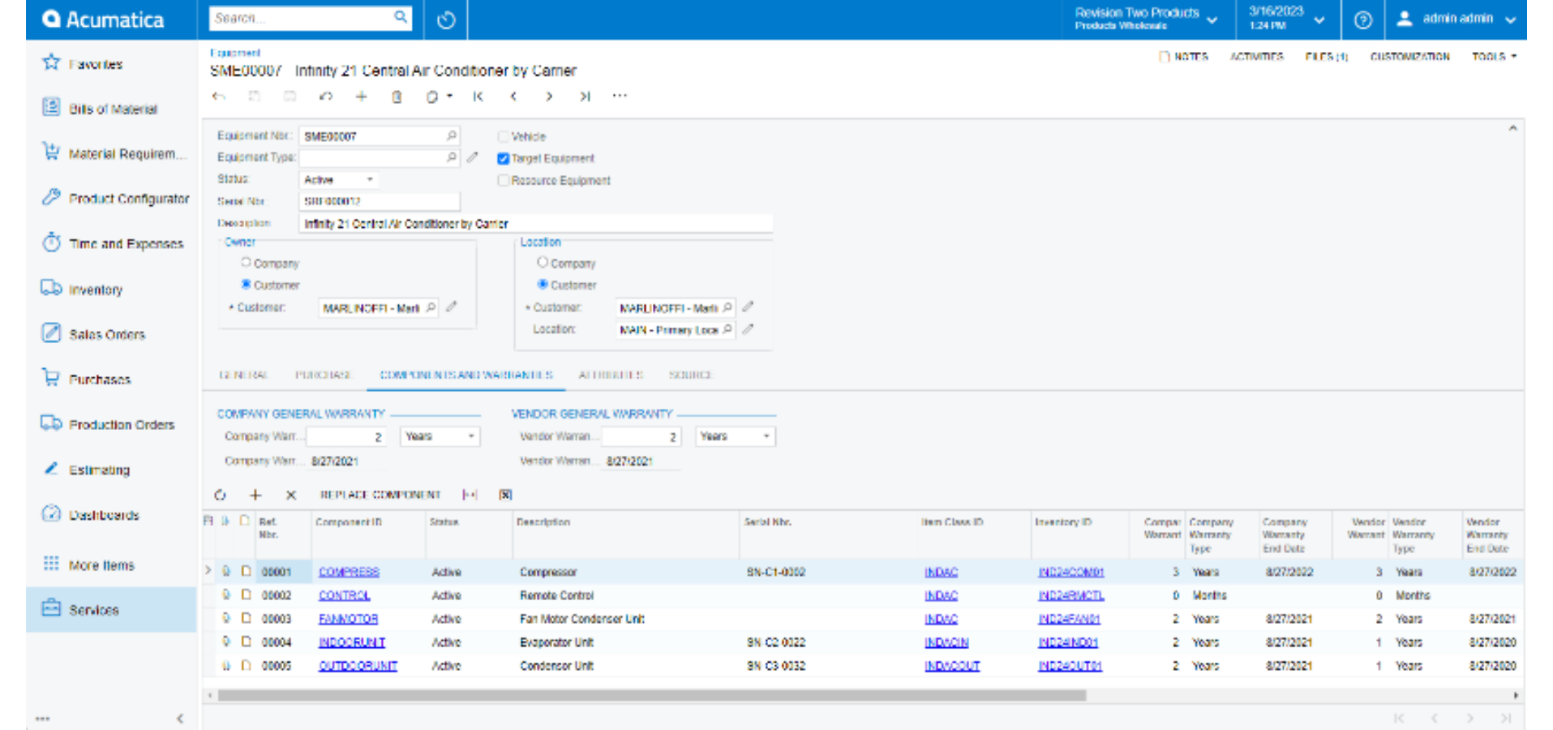Enable the Vehicle checkbox

coord(503,136)
